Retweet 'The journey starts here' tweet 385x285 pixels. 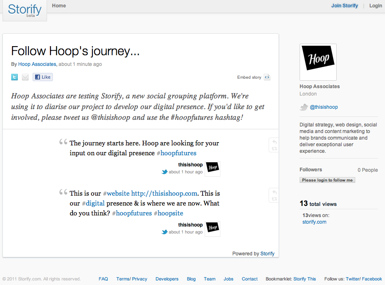click(274, 149)
